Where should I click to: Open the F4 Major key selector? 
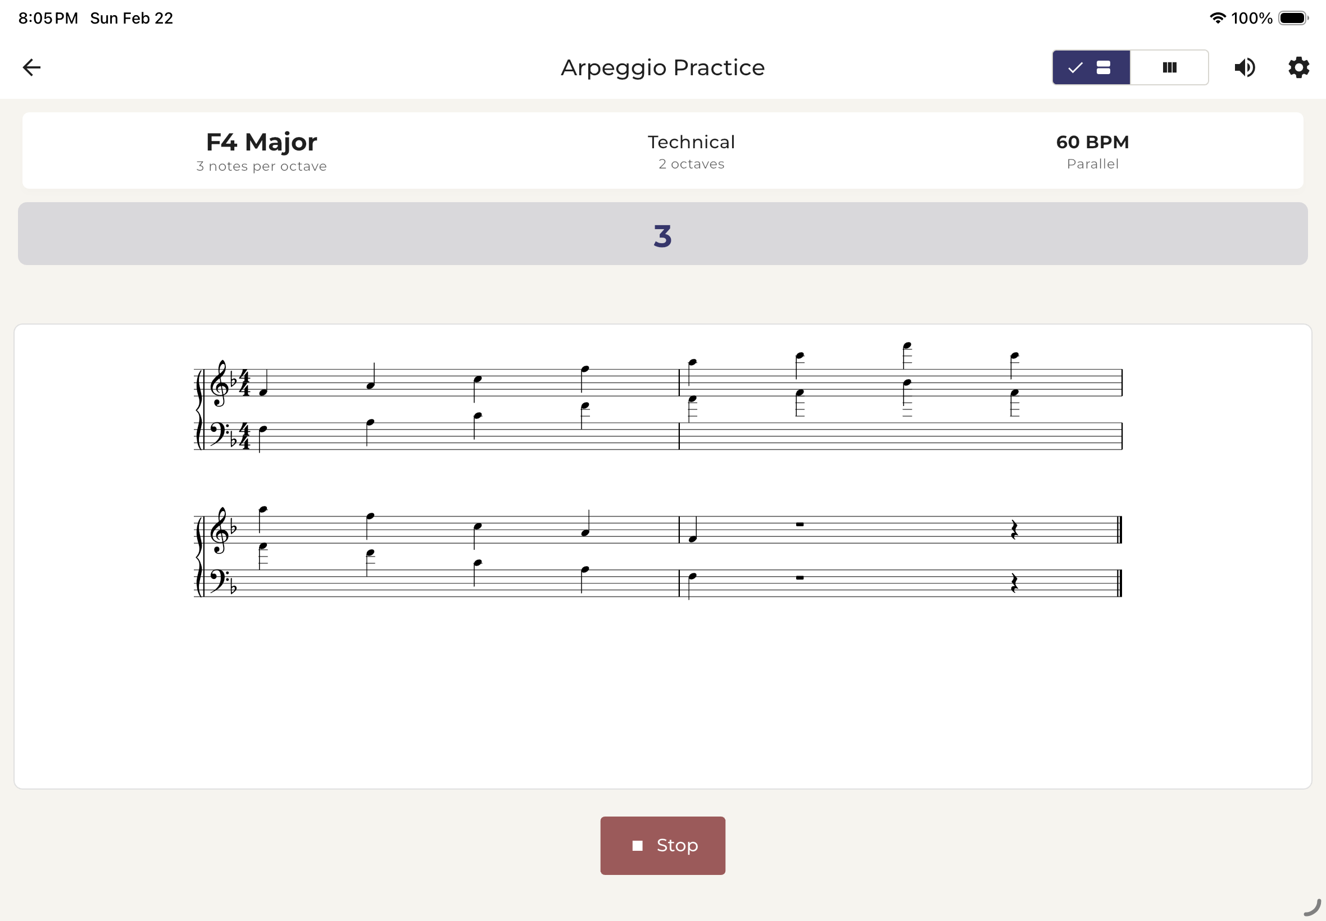click(261, 142)
